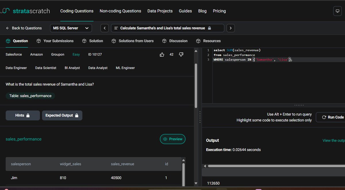Click the BI Analyst role tag
Image resolution: width=345 pixels, height=190 pixels.
(72, 68)
